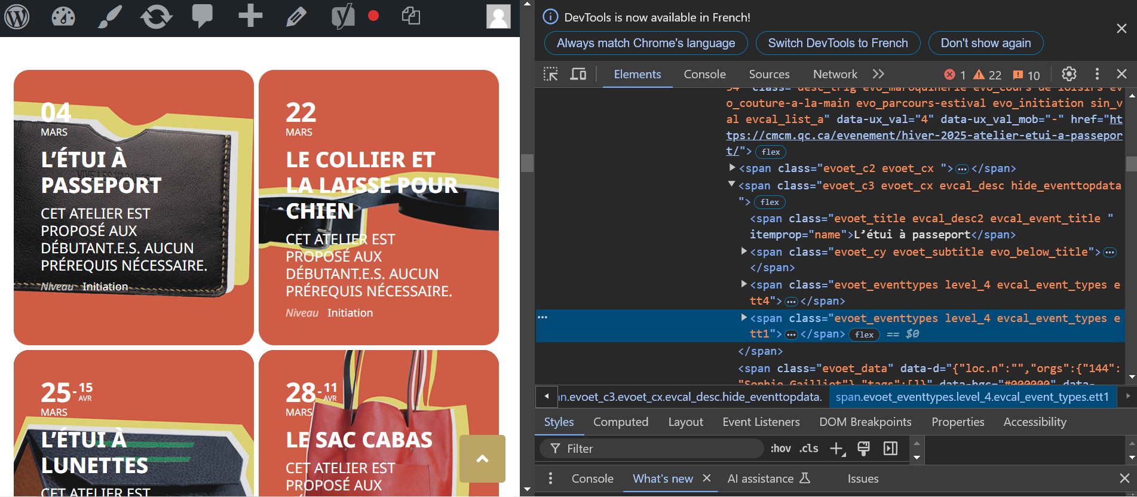Open the DevTools three-dot customize menu

(1097, 74)
